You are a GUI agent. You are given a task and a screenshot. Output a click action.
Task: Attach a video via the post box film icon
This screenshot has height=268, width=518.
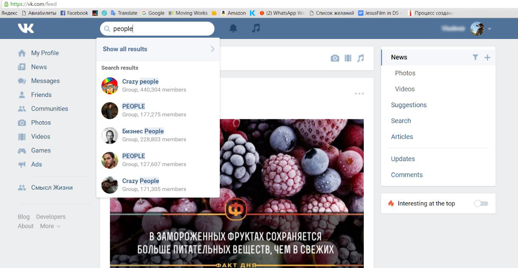point(348,58)
